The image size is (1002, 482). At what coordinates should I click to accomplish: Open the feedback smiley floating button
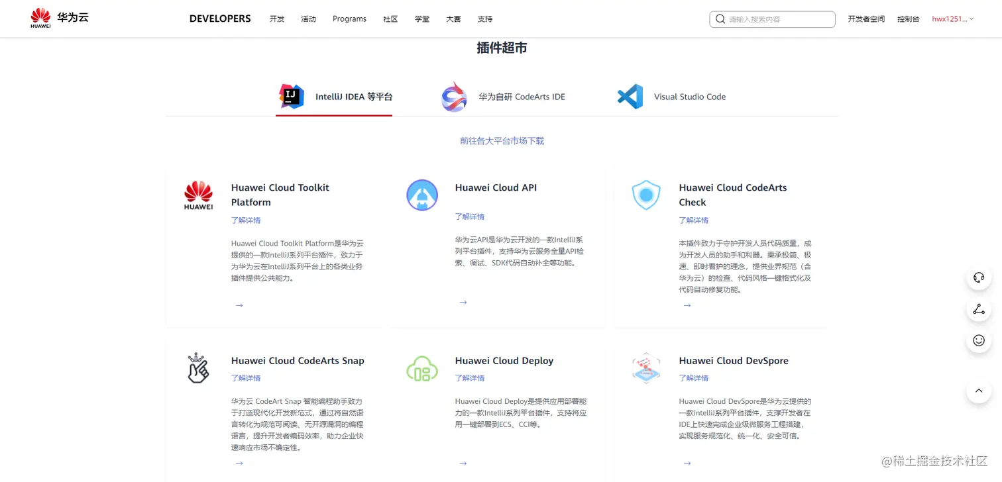(979, 340)
